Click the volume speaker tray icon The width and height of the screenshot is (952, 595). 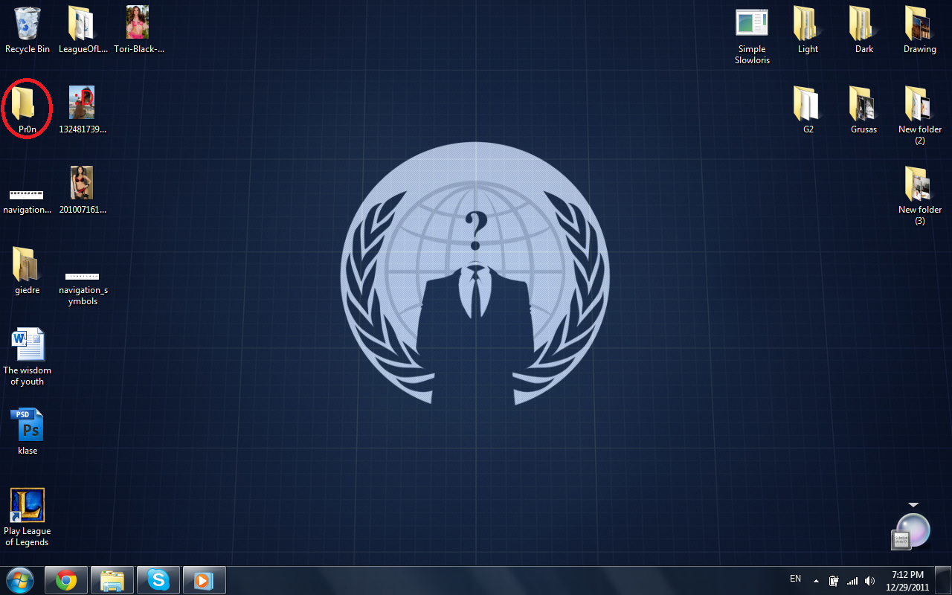point(870,580)
